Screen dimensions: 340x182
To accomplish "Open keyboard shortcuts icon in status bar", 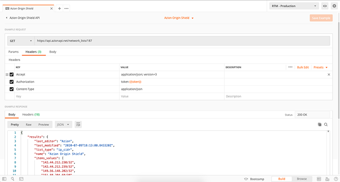I will pos(327,179).
